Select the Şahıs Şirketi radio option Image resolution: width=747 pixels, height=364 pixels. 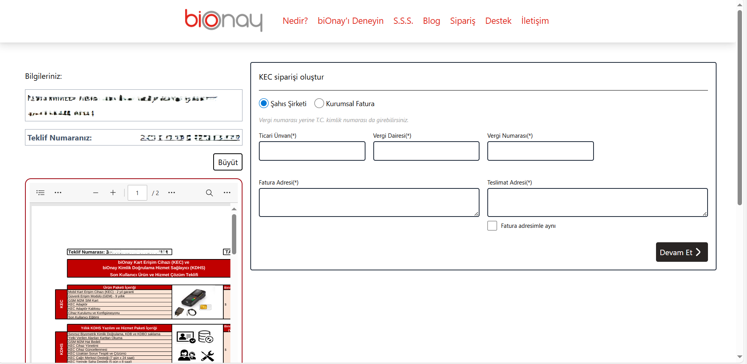(264, 103)
